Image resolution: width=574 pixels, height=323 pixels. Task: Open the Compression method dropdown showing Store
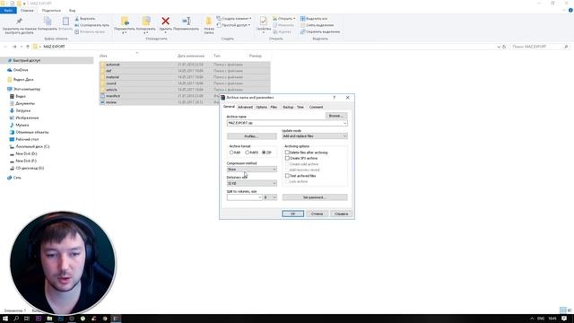[251, 170]
